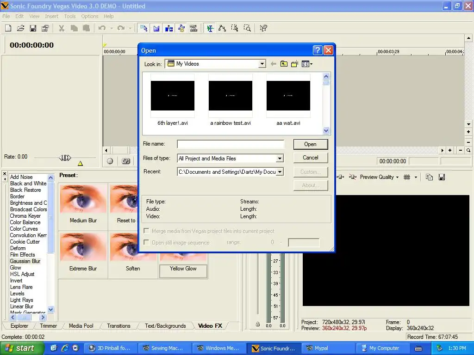This screenshot has width=474, height=355.
Task: Open the Insert menu
Action: (52, 16)
